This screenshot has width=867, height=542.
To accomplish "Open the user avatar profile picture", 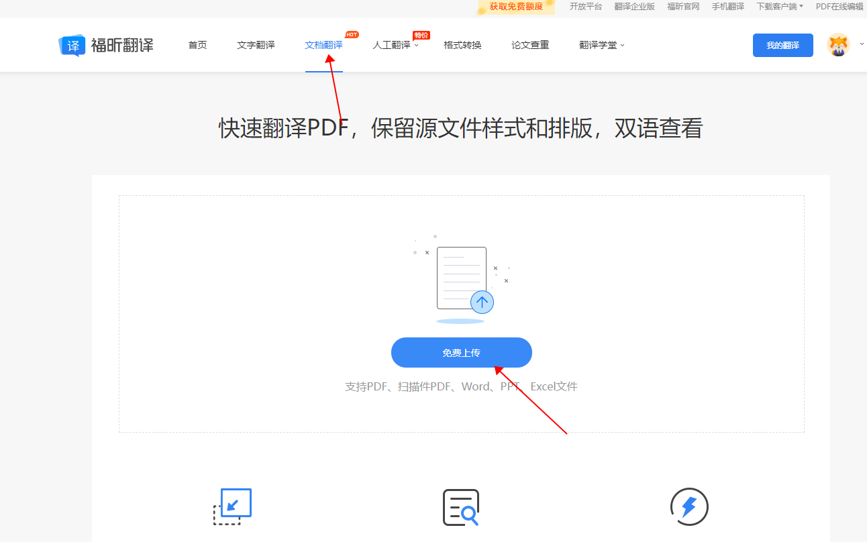I will (838, 45).
